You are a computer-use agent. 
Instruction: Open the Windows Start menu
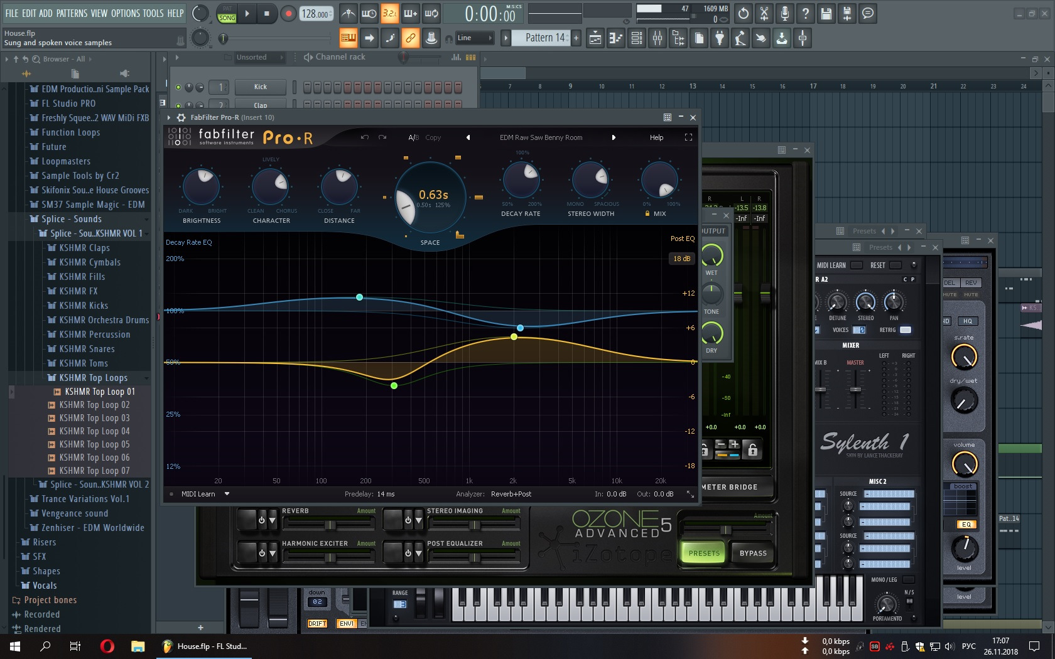click(15, 646)
